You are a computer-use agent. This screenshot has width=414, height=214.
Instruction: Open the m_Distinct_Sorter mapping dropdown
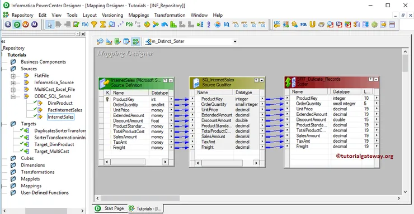[x=235, y=42]
